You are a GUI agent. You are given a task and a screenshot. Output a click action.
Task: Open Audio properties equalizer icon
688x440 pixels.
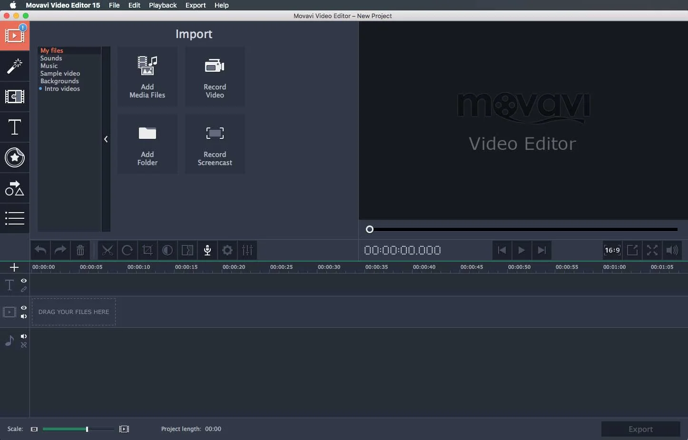coord(247,250)
